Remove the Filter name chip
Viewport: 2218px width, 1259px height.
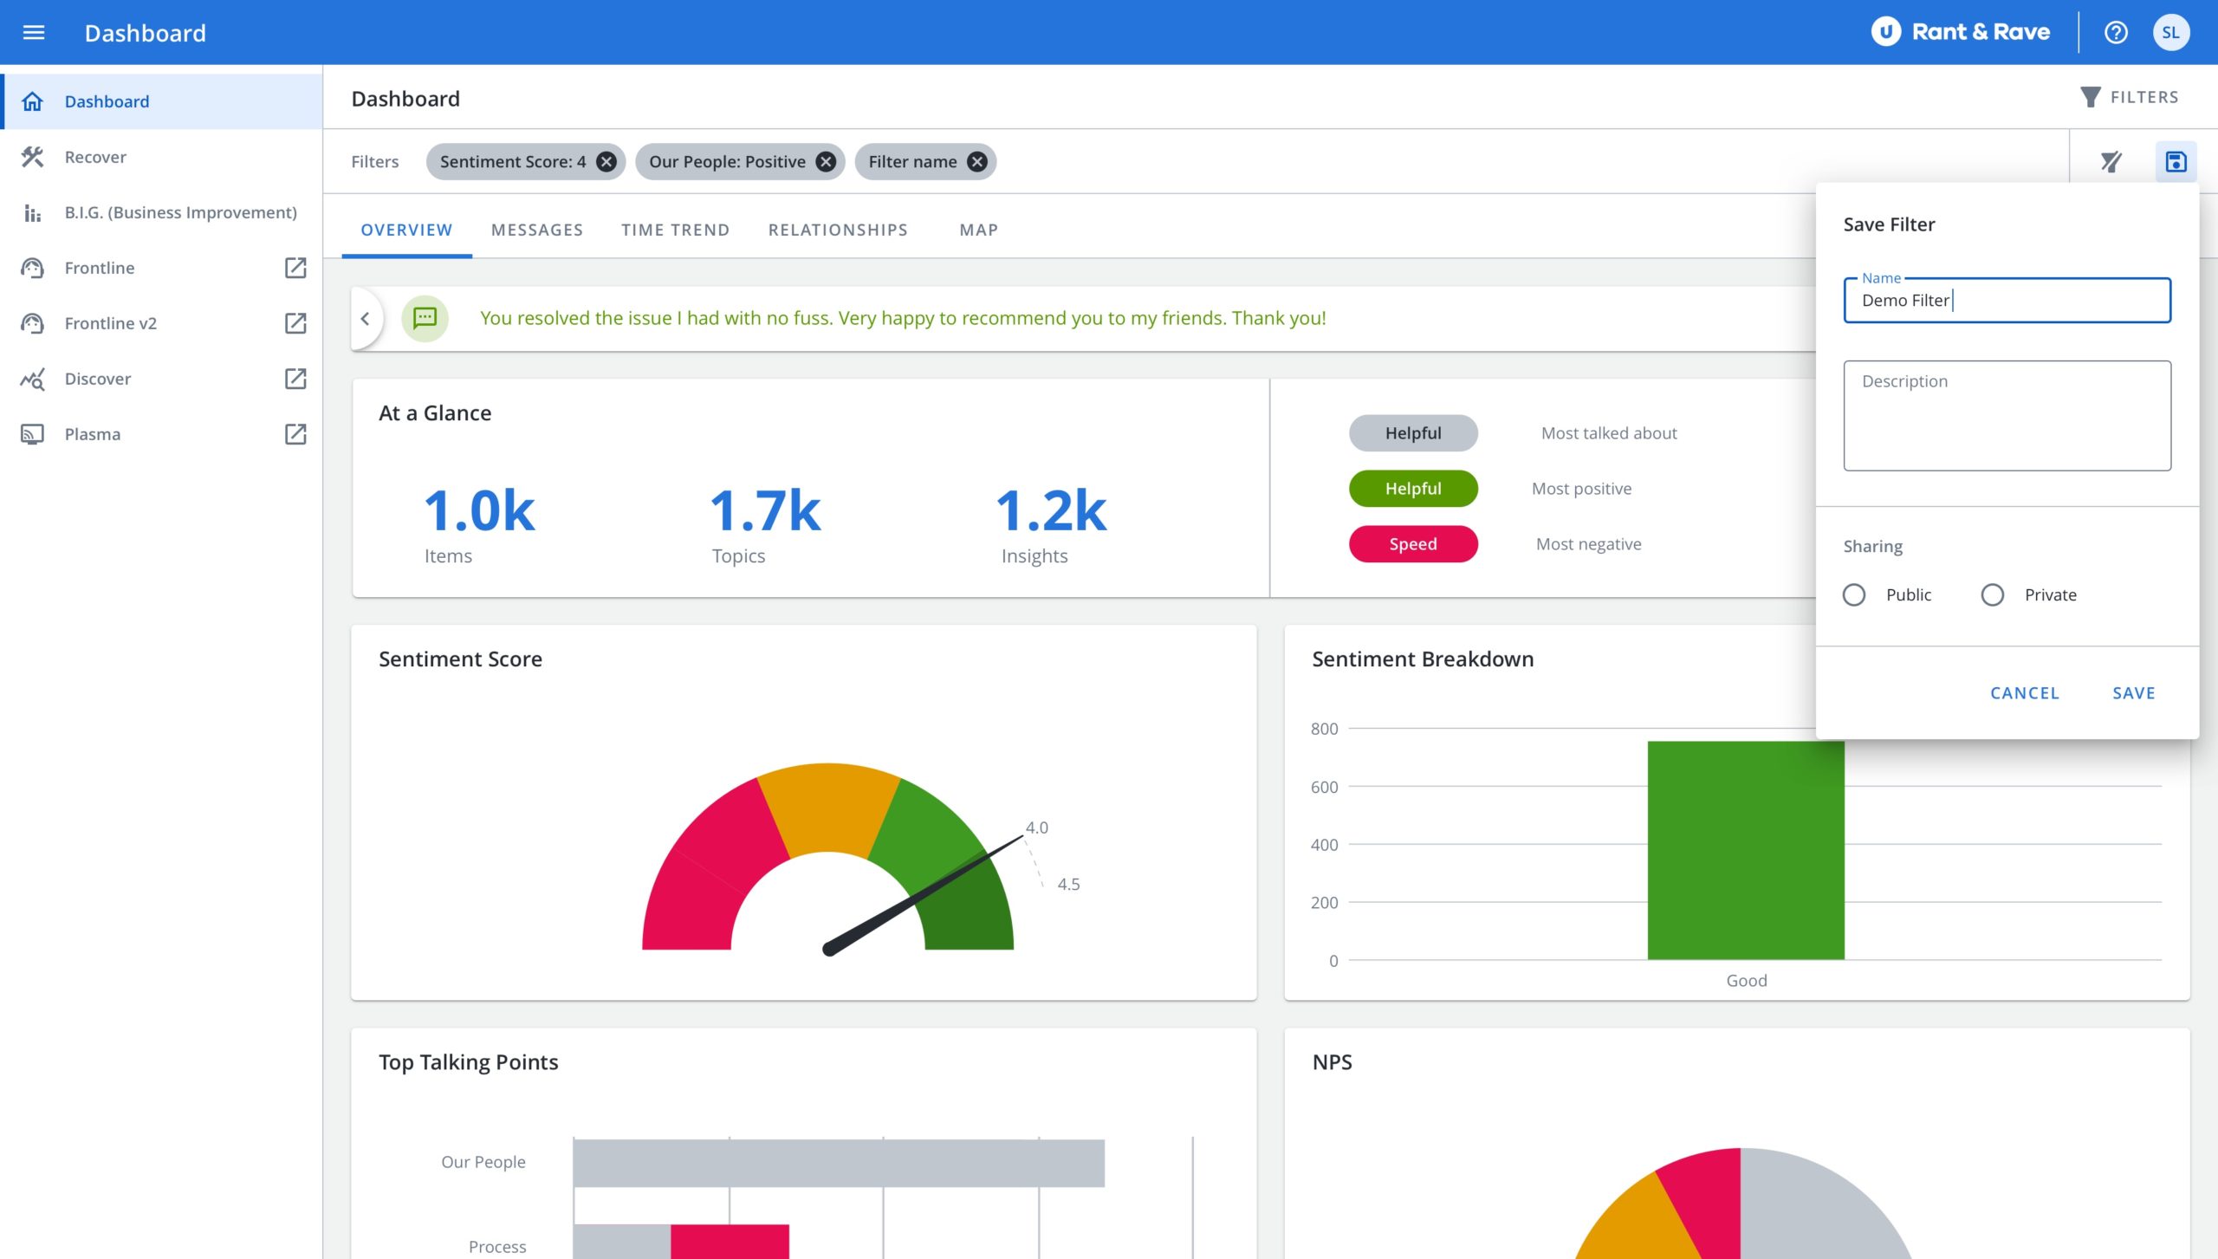[977, 161]
